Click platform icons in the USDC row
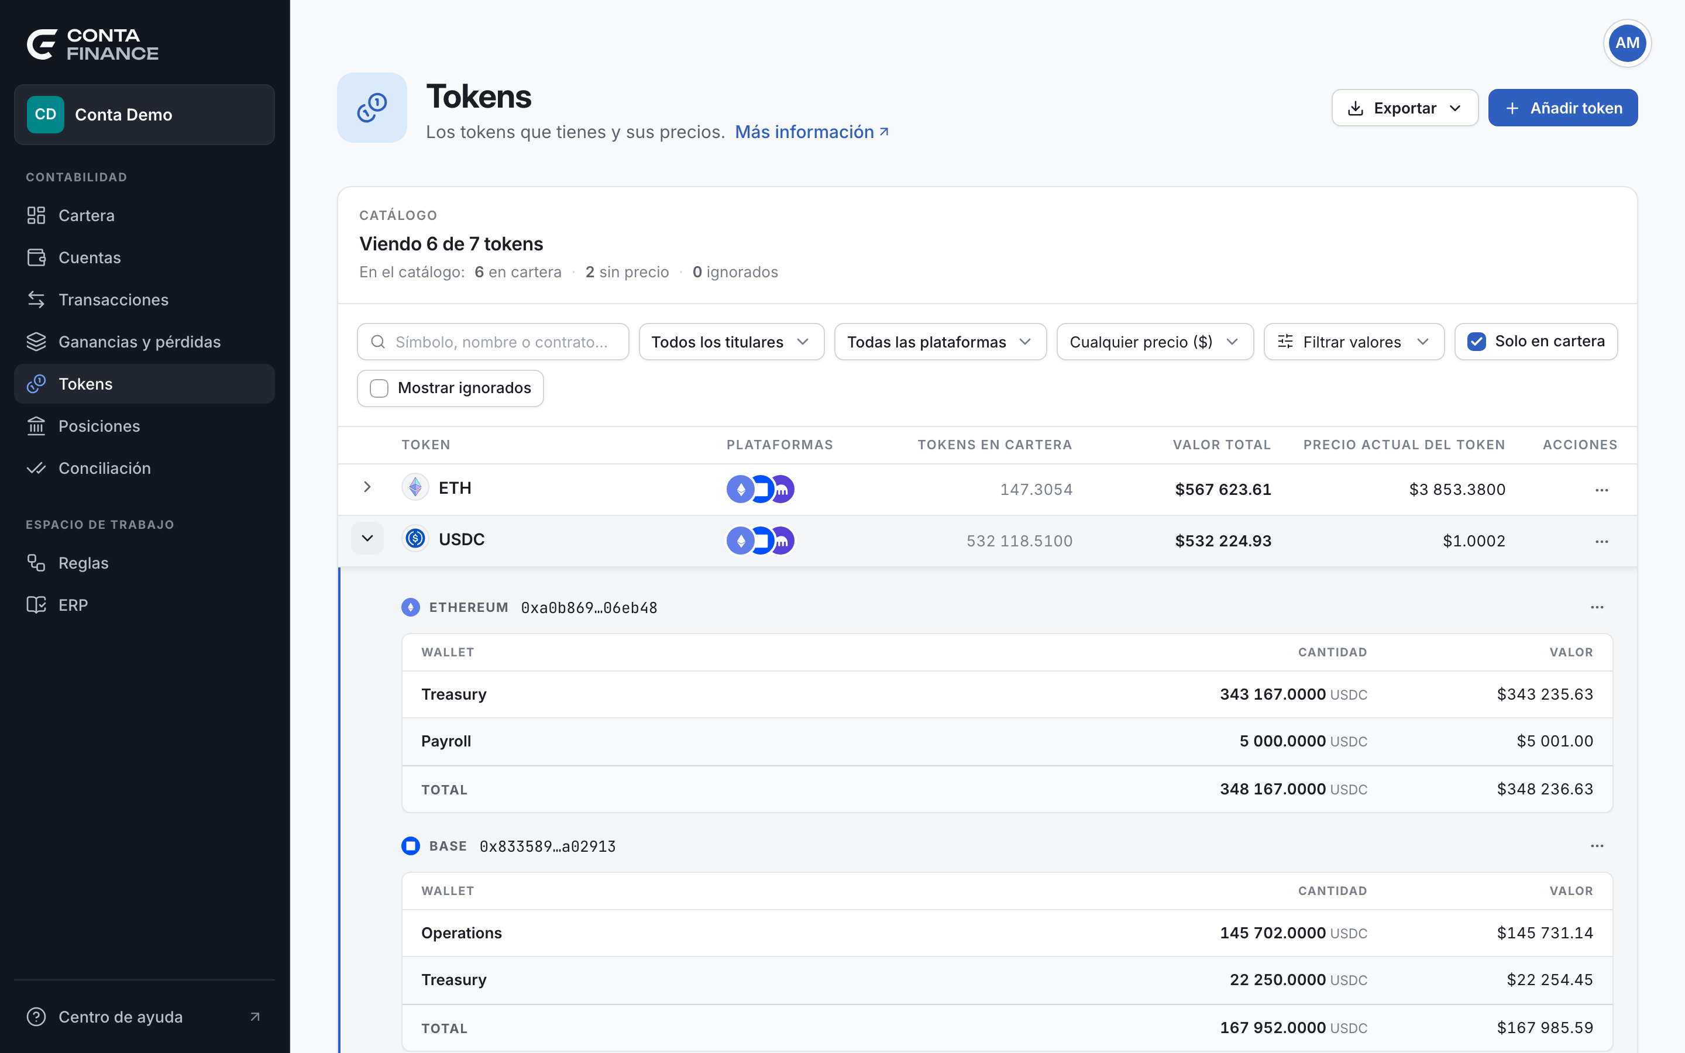Image resolution: width=1685 pixels, height=1053 pixels. tap(761, 541)
